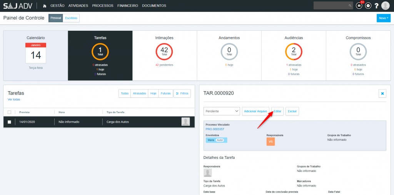Click the help question mark icon
394x195 pixels.
376,6
